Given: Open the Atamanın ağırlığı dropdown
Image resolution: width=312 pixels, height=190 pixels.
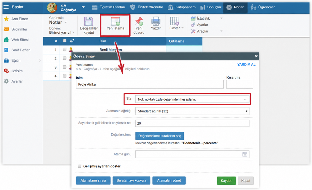Looking at the screenshot, I should 192,111.
